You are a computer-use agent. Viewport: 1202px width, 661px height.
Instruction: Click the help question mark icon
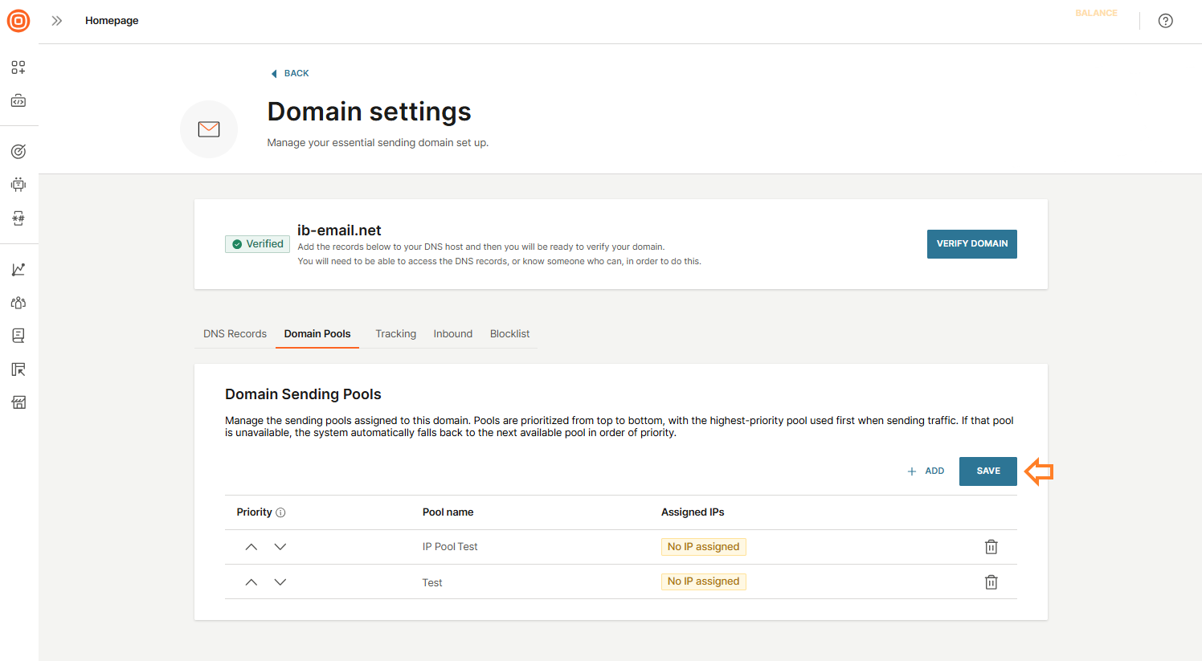point(1165,21)
